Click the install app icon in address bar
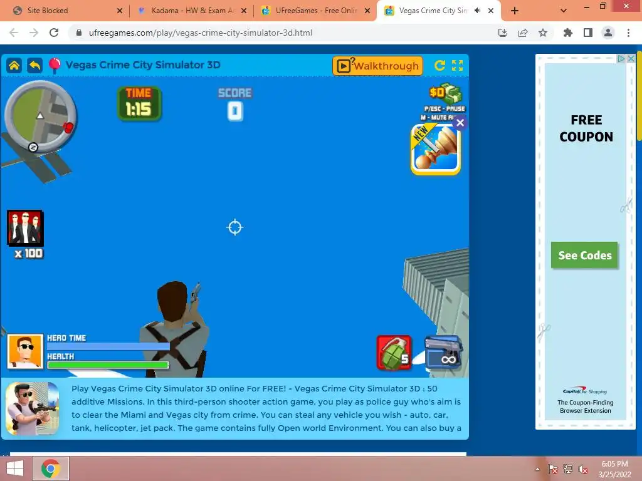The height and width of the screenshot is (481, 642). tap(503, 33)
